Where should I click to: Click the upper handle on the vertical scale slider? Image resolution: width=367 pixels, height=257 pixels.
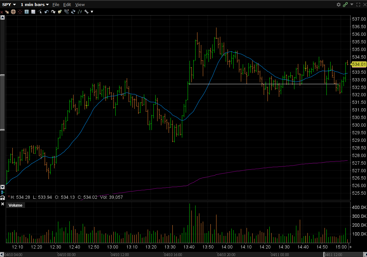click(x=3, y=75)
